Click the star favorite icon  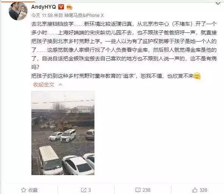[23, 190]
